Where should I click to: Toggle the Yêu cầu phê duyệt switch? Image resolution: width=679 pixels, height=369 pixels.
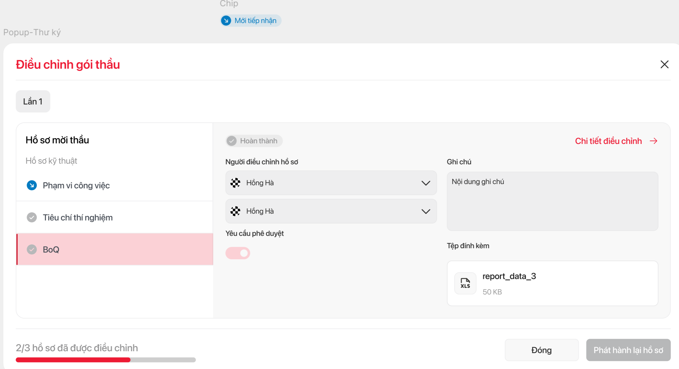(238, 253)
